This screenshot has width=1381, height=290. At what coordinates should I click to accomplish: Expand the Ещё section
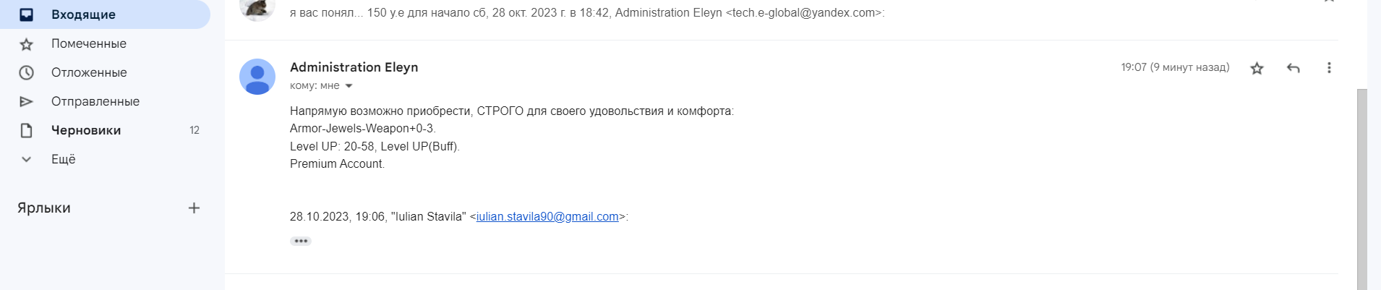pyautogui.click(x=105, y=160)
